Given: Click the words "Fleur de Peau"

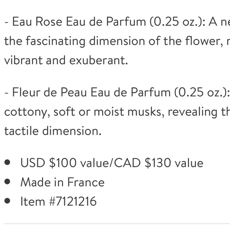Looking at the screenshot, I should click(x=49, y=92).
